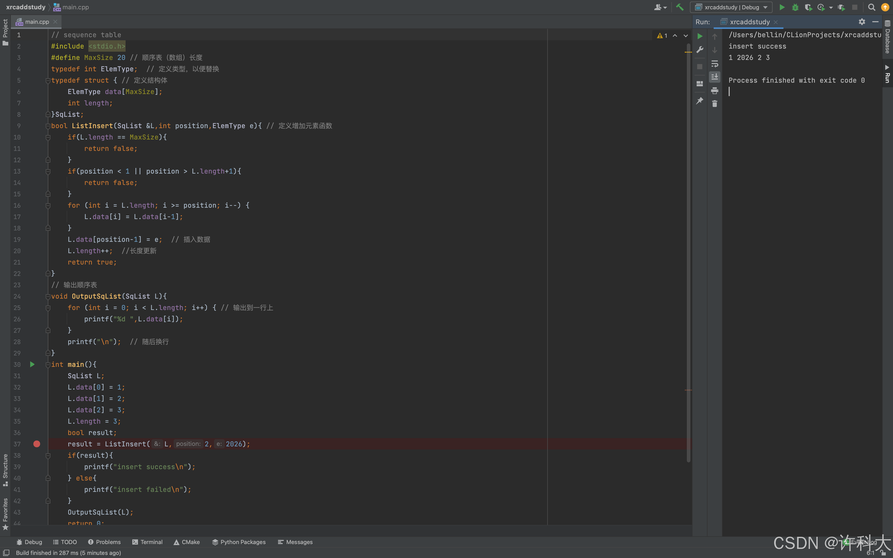The image size is (893, 558).
Task: Clear console output with the trash icon
Action: tap(714, 104)
